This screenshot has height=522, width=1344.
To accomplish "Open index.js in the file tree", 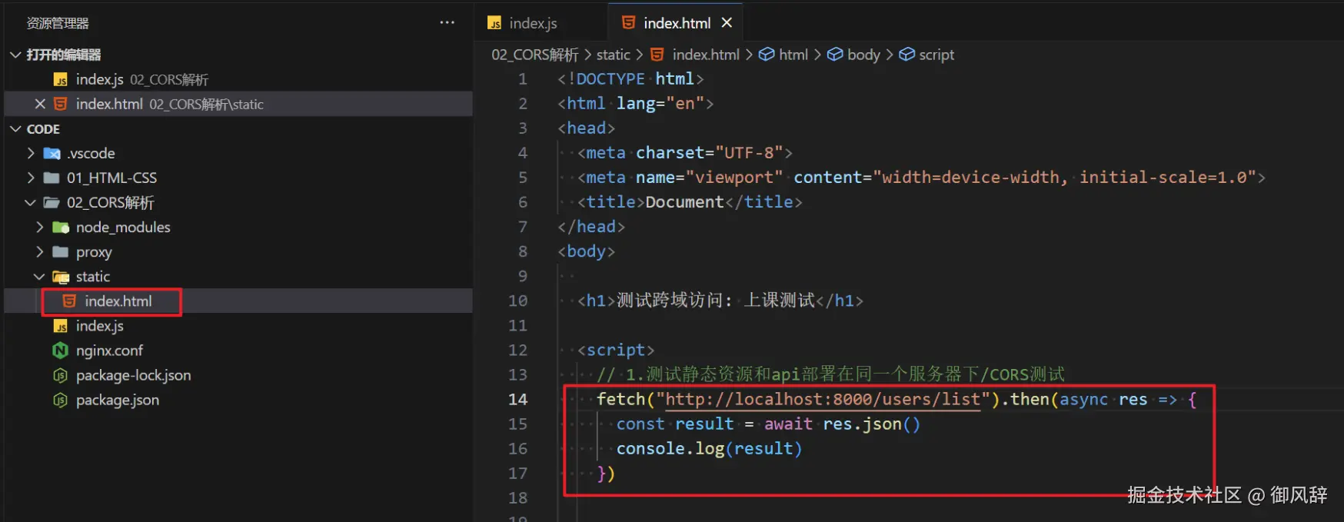I will [238, 326].
